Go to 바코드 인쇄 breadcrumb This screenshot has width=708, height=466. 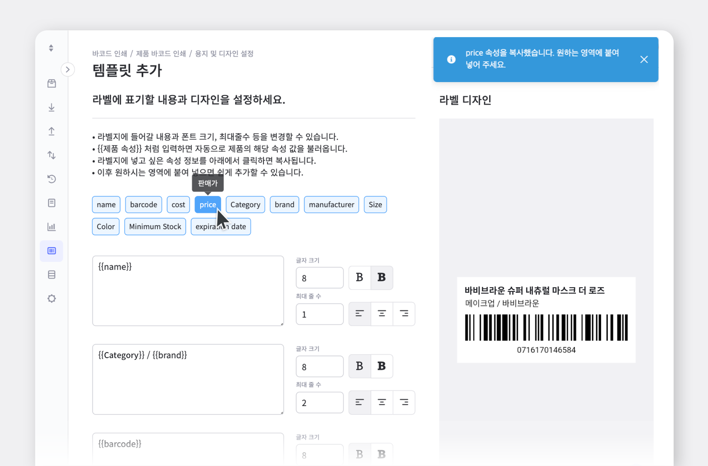pyautogui.click(x=109, y=53)
